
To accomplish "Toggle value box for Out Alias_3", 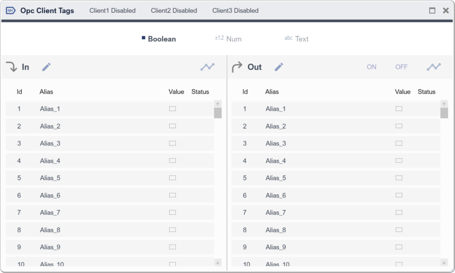I will pos(399,143).
